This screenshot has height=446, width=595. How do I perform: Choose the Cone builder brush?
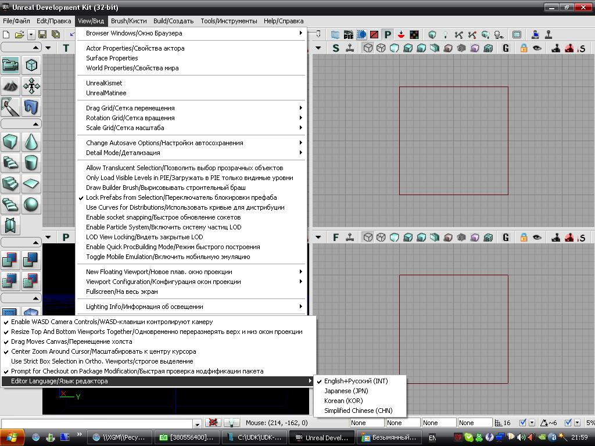(x=31, y=142)
